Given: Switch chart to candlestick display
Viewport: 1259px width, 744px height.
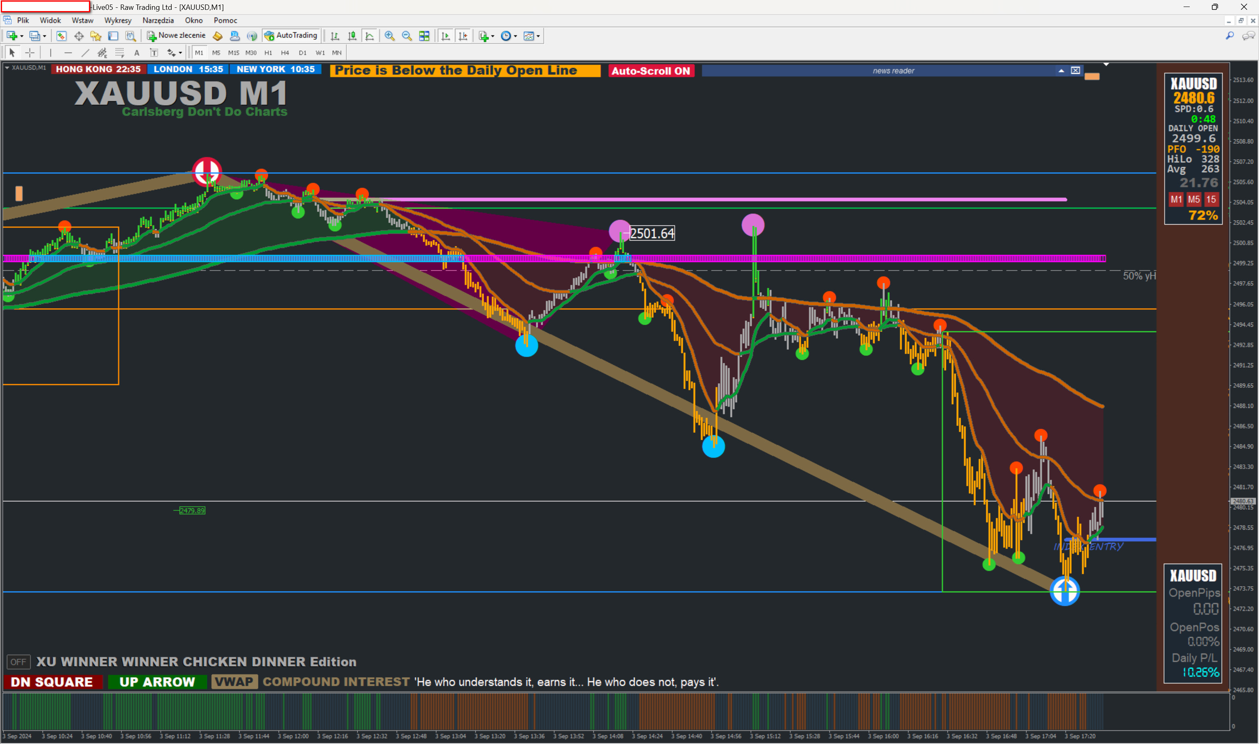Looking at the screenshot, I should click(x=352, y=36).
